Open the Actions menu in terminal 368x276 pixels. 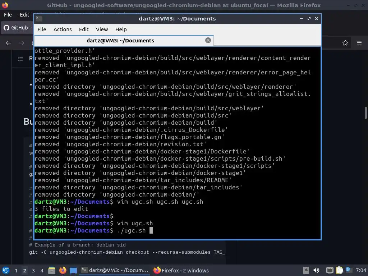click(63, 29)
